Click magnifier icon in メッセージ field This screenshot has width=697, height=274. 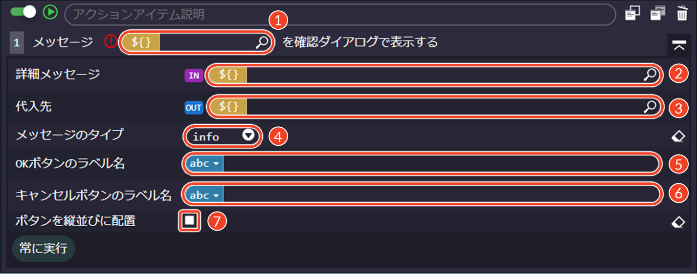pos(262,42)
